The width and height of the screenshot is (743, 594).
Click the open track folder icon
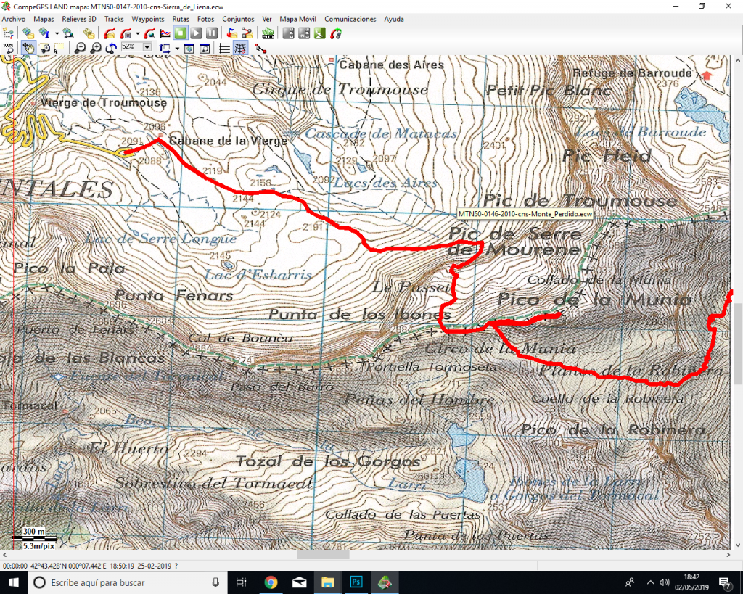(x=110, y=33)
